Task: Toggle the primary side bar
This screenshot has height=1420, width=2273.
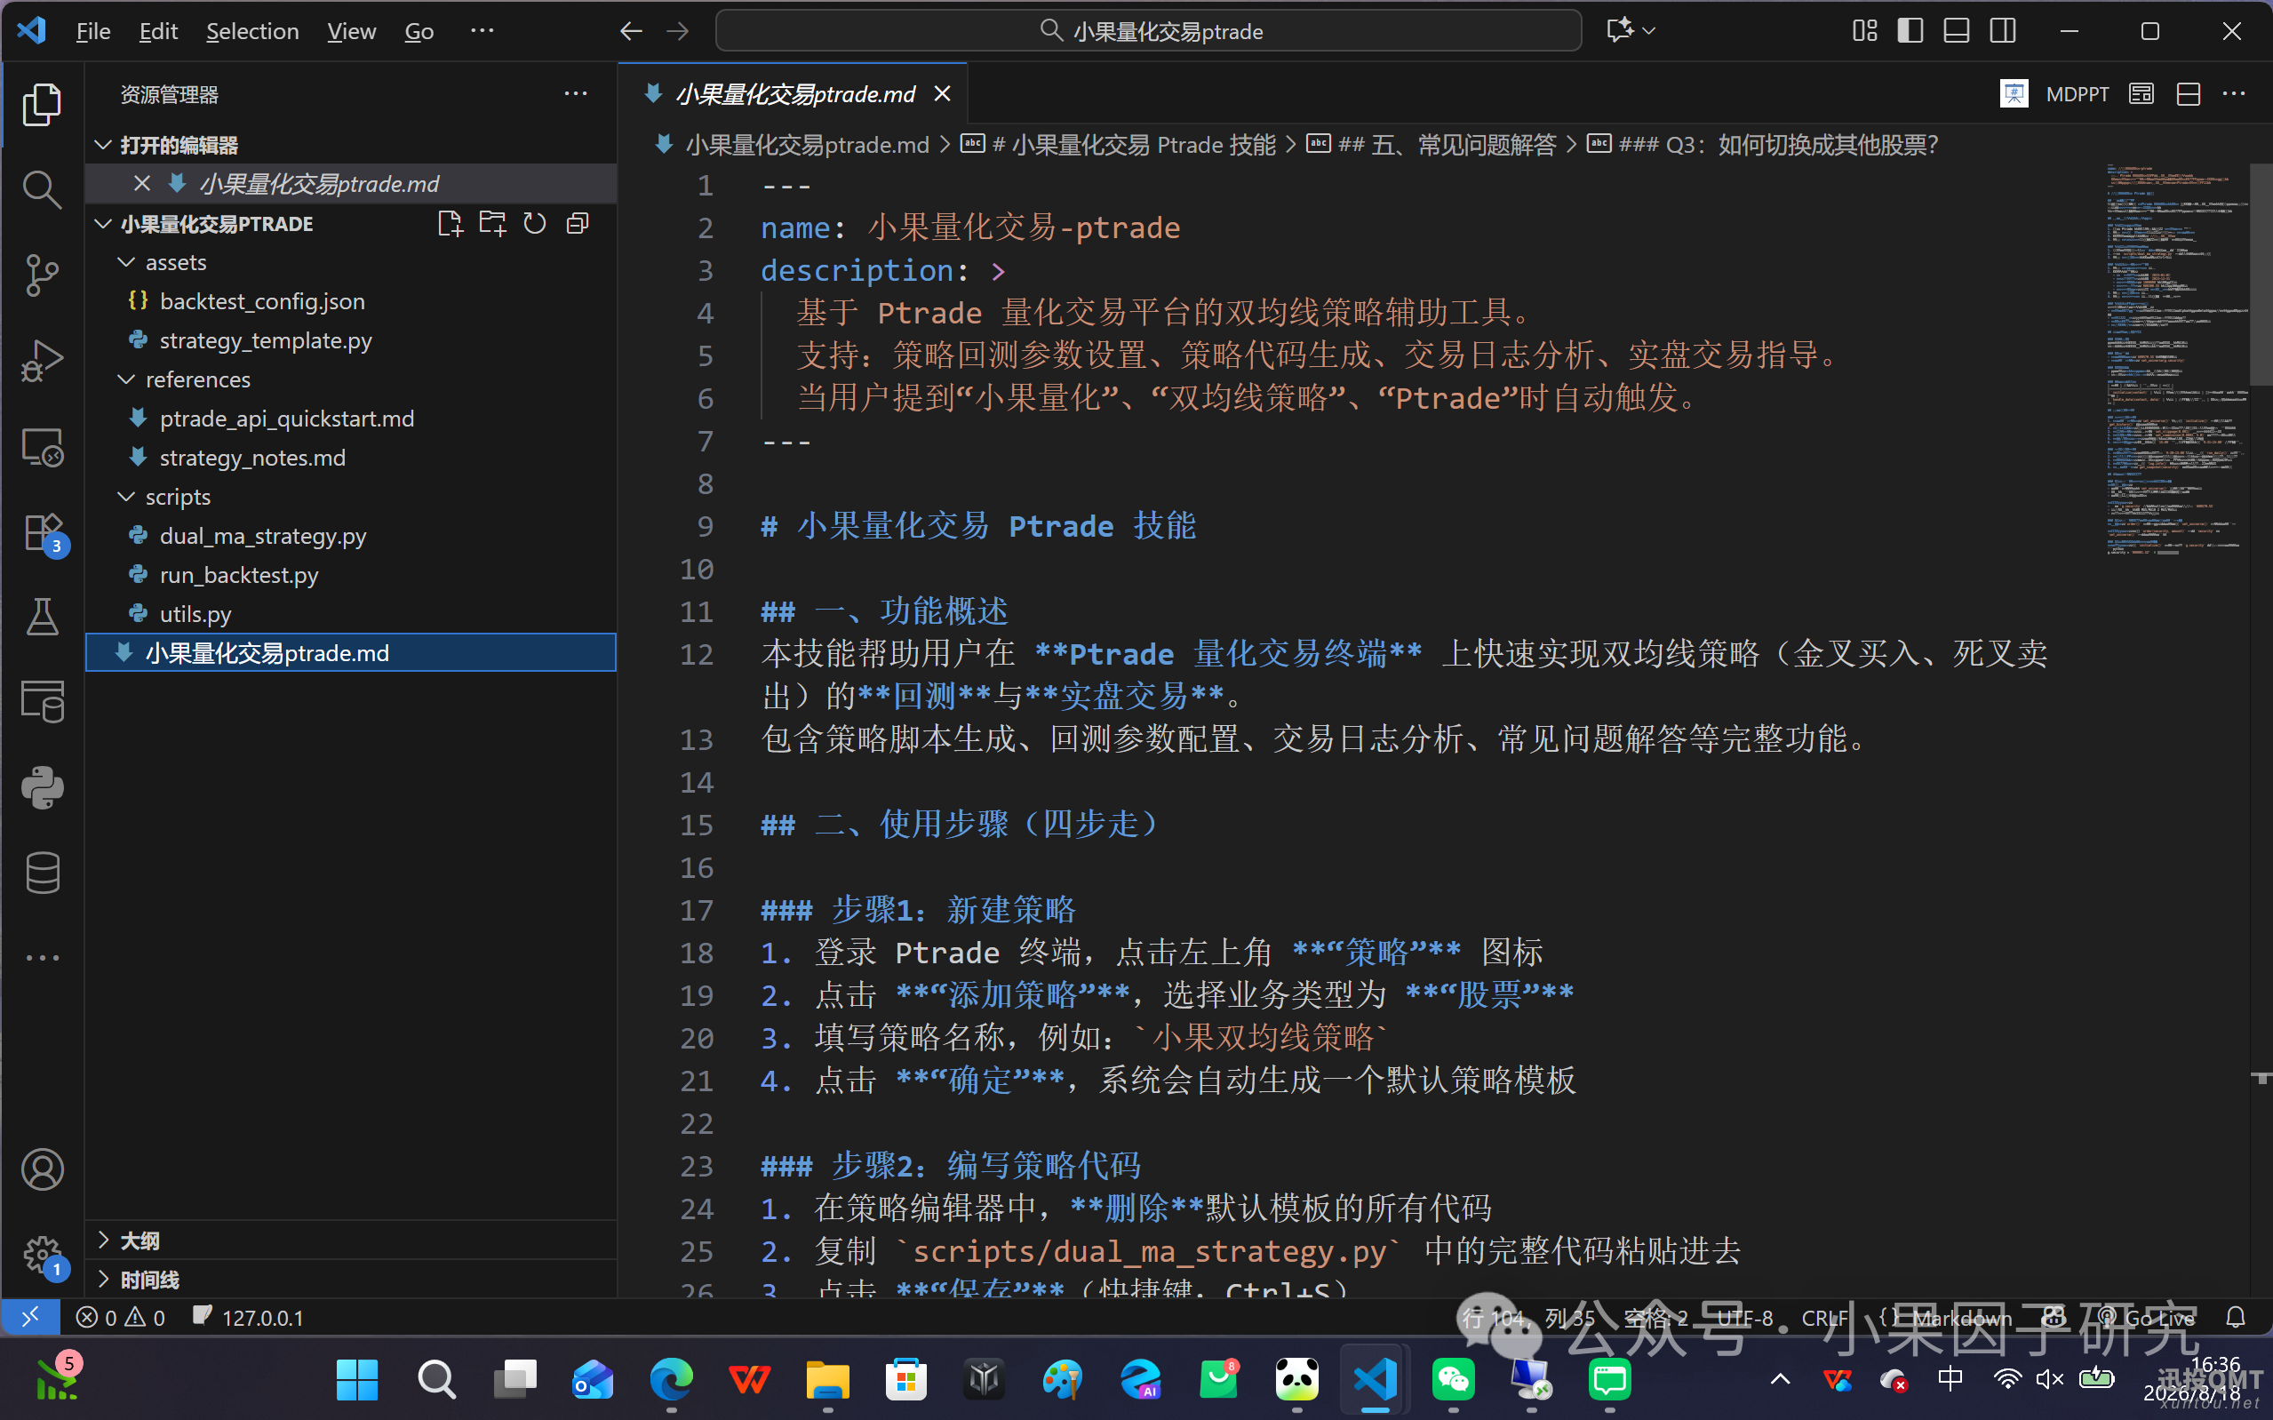Action: coord(1910,31)
